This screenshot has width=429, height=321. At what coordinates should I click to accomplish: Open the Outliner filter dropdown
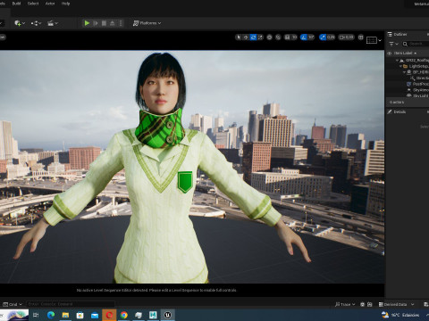tap(393, 44)
